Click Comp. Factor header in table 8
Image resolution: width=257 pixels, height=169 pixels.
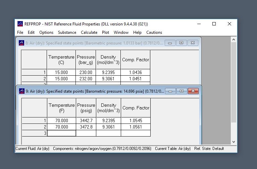pyautogui.click(x=136, y=60)
